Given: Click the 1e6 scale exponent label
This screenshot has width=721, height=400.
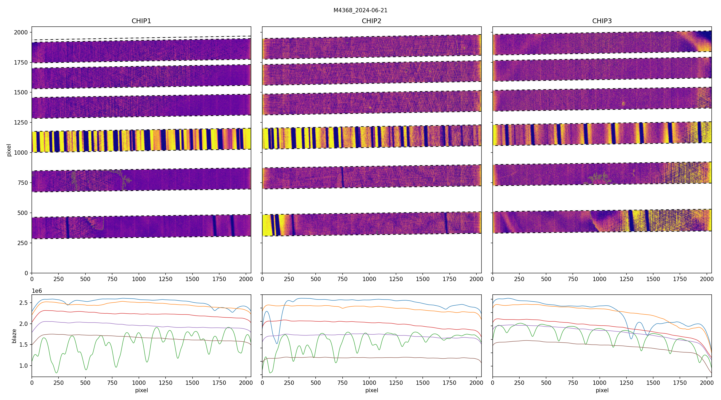Looking at the screenshot, I should click(x=37, y=291).
